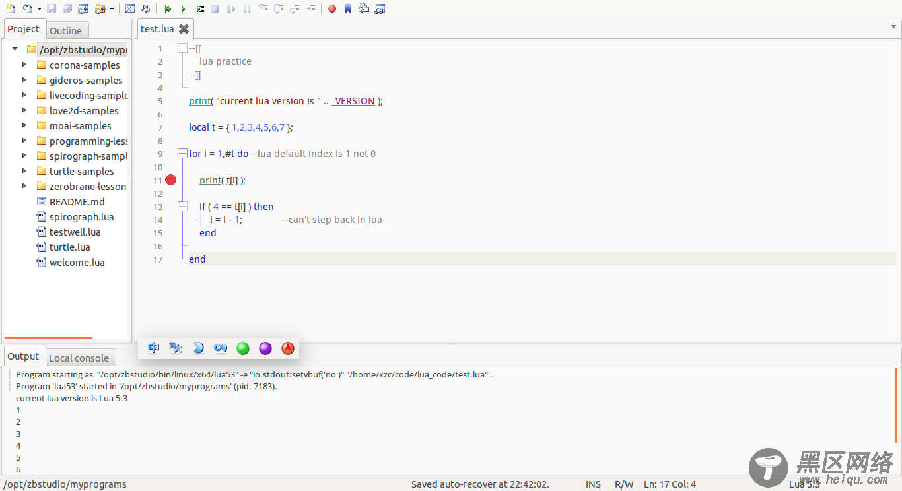Toggle simplified/traditional 简 icon in IME bar
Image resolution: width=902 pixels, height=491 pixels.
click(x=176, y=348)
